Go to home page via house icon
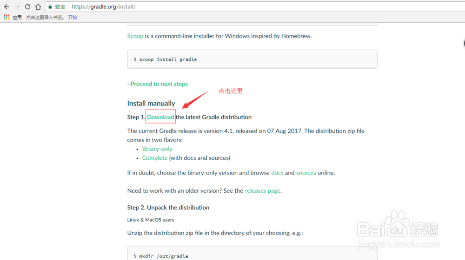This screenshot has width=465, height=260. pyautogui.click(x=38, y=6)
